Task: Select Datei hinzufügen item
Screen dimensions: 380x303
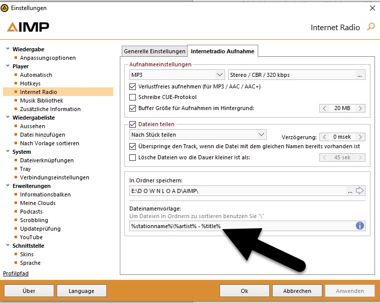Action: pos(43,135)
